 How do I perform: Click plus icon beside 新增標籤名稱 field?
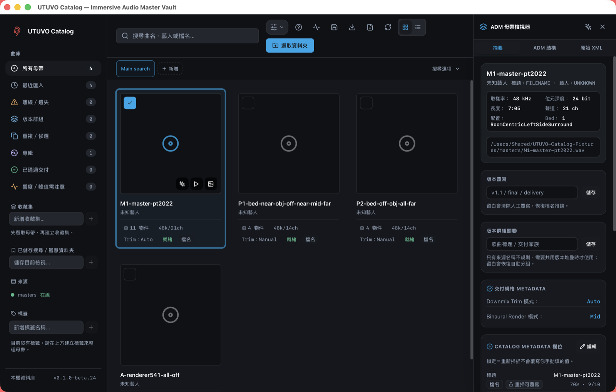click(91, 327)
